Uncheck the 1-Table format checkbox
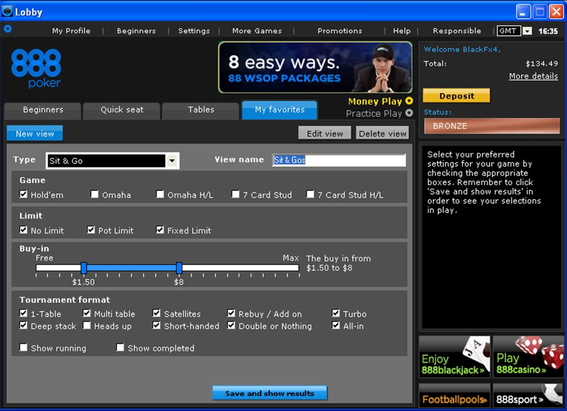This screenshot has height=411, width=567. [x=23, y=313]
